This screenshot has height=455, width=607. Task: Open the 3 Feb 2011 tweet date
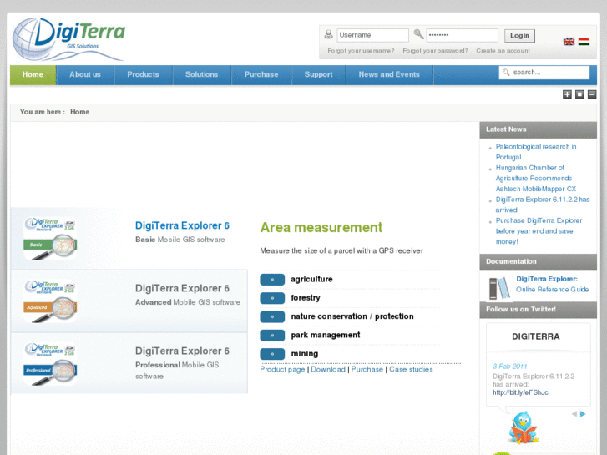click(x=510, y=367)
